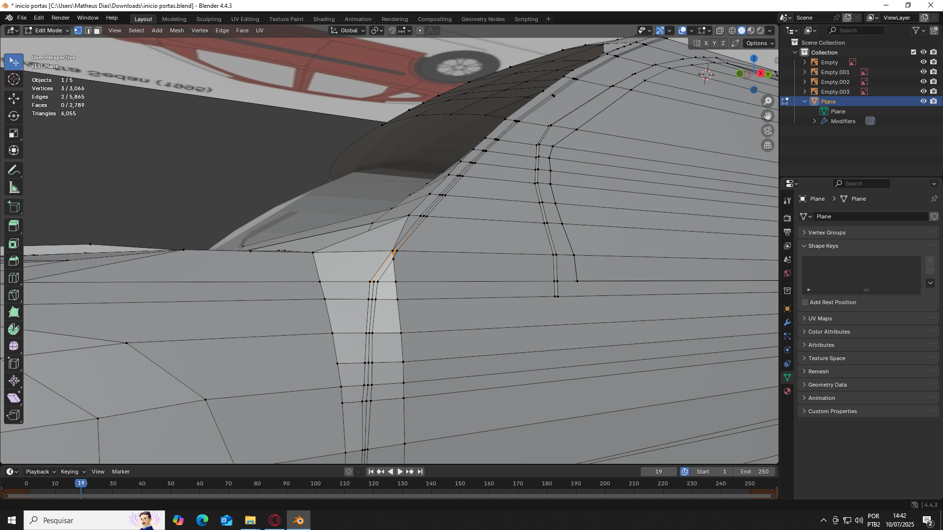Switch to the Sculpting workspace tab

pyautogui.click(x=208, y=19)
